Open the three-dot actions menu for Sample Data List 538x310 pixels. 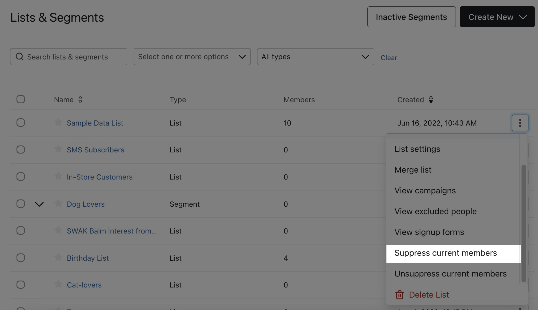point(520,123)
